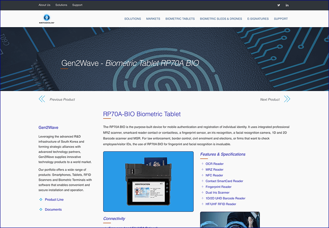Image resolution: width=329 pixels, height=228 pixels.
Task: Open the Twitter icon in the top bar
Action: coord(279,5)
